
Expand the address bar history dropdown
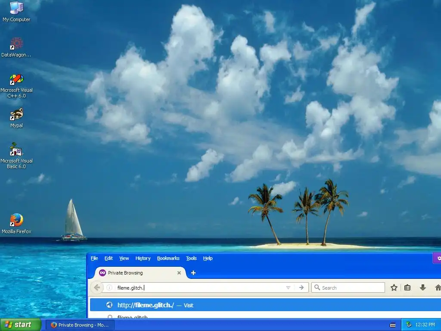288,287
